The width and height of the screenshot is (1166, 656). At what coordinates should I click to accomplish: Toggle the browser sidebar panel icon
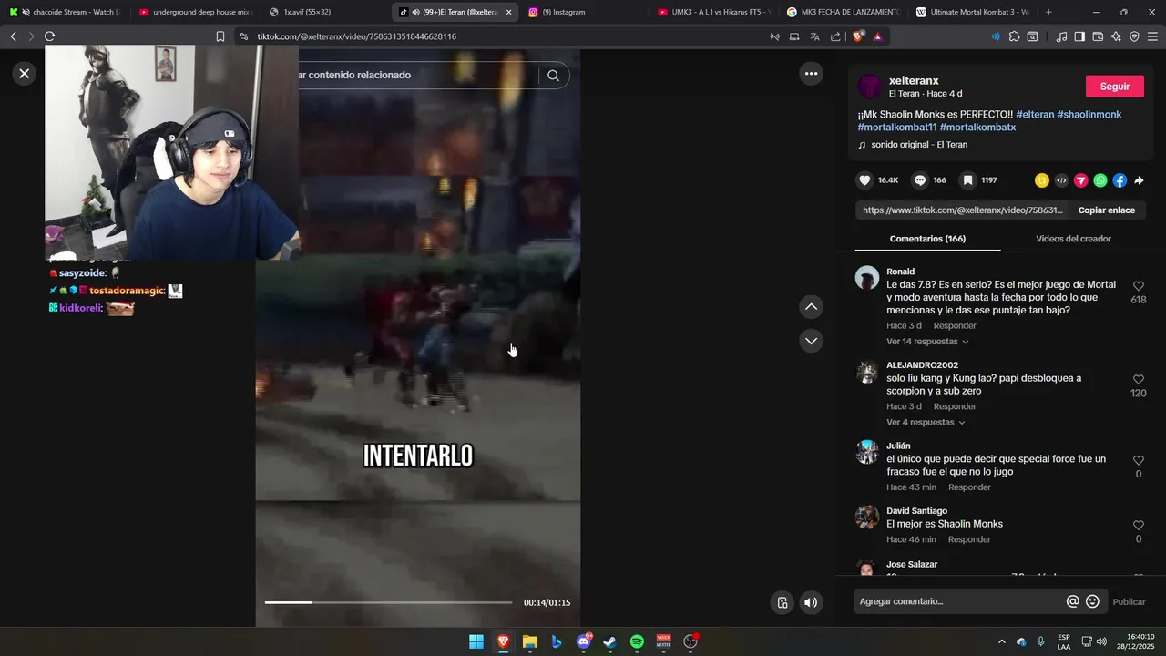click(1079, 36)
